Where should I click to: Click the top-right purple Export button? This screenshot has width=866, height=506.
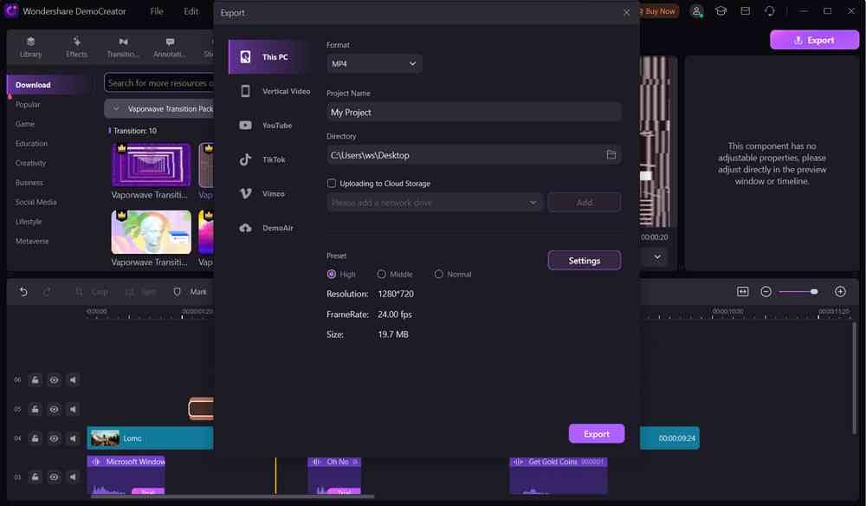click(815, 40)
